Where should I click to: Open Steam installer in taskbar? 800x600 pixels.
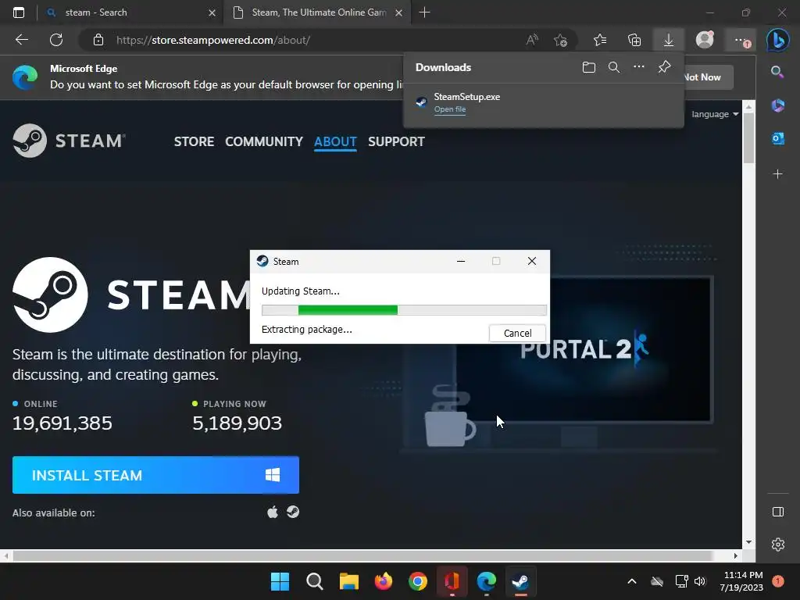(520, 581)
